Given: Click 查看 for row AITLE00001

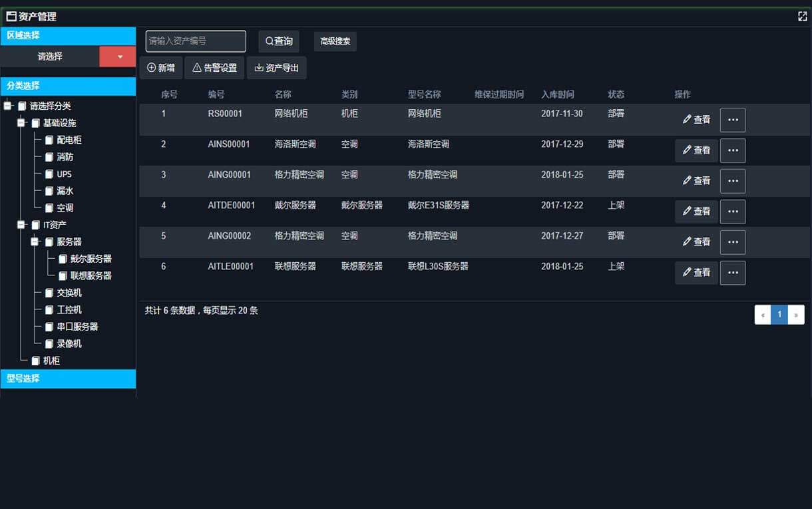Looking at the screenshot, I should click(696, 273).
